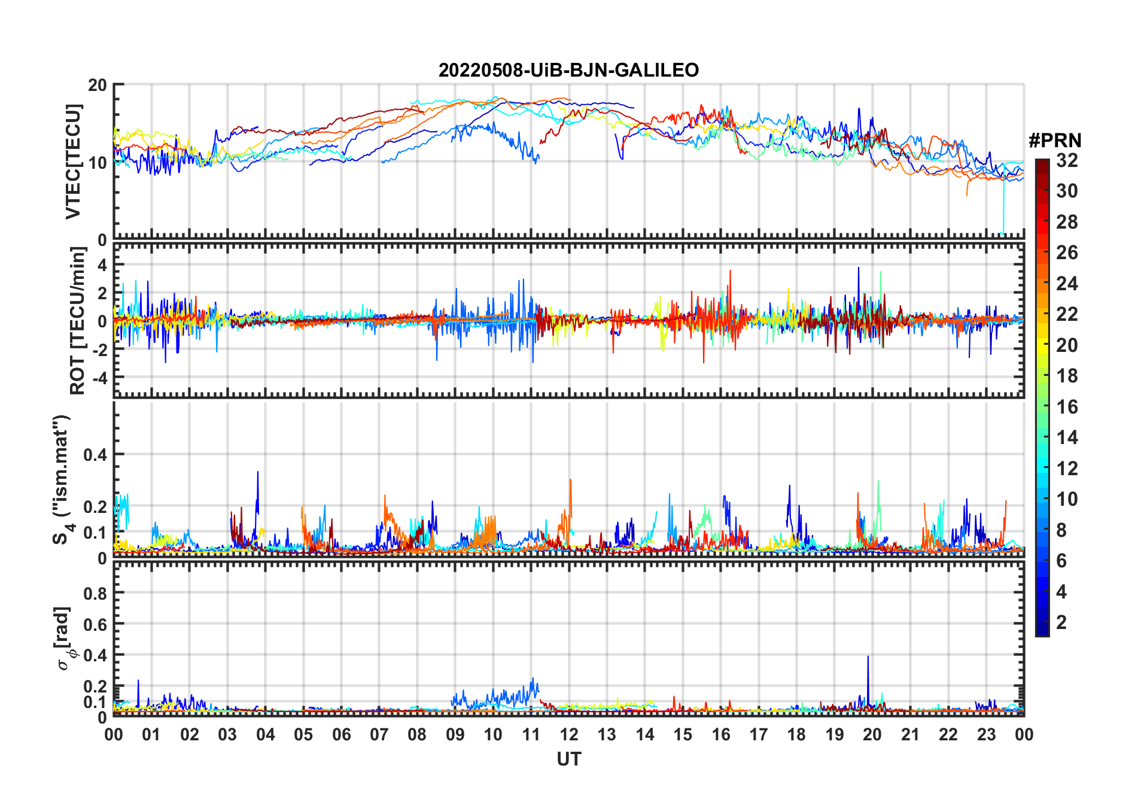Image resolution: width=1138 pixels, height=796 pixels.
Task: Select the -2 tick on ROT y-axis
Action: tap(99, 350)
